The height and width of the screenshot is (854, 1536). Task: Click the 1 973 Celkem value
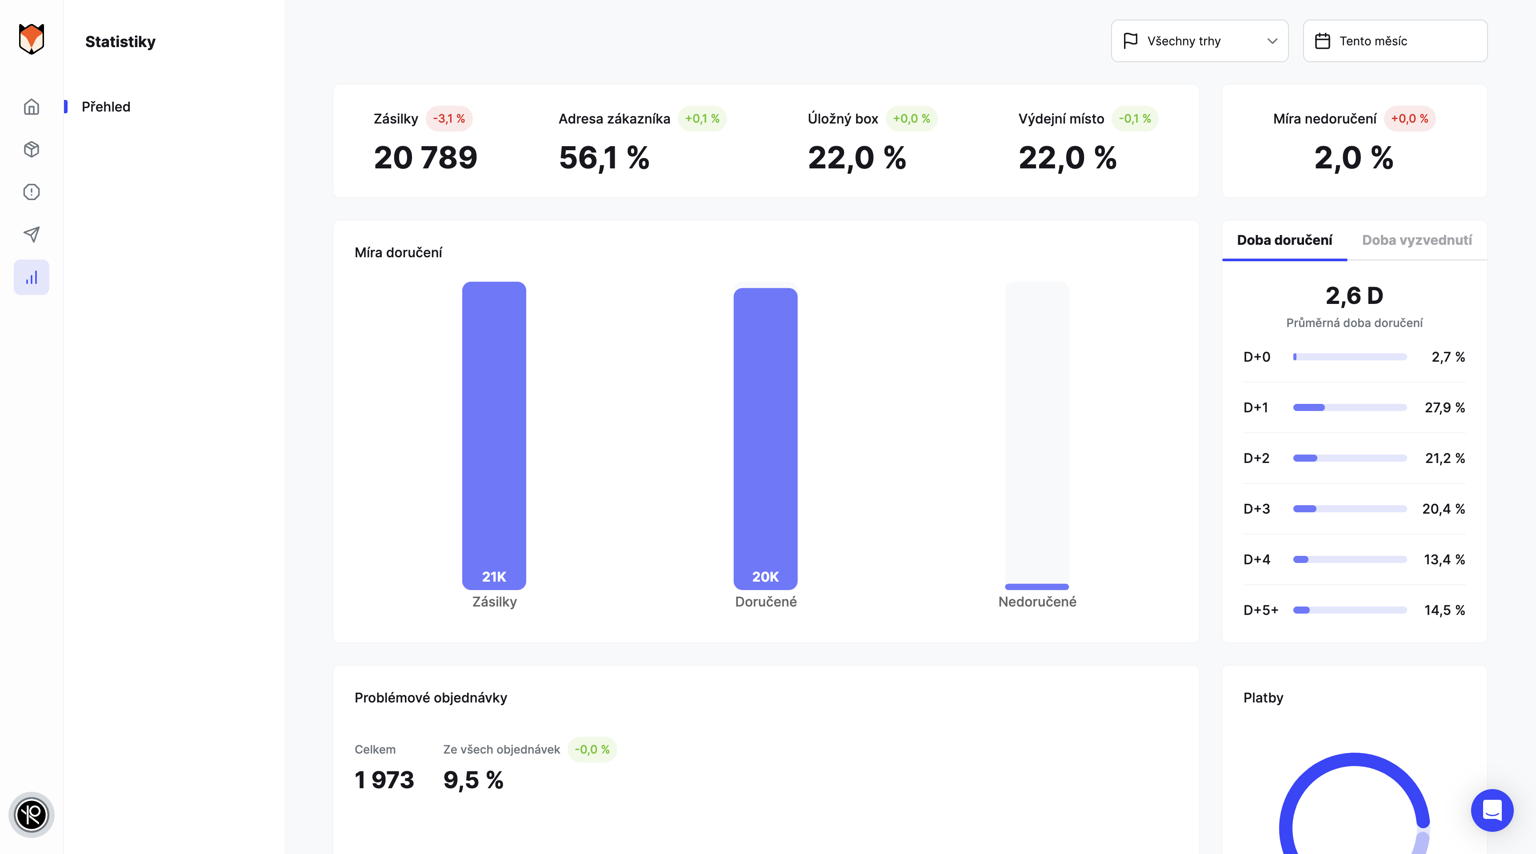tap(384, 780)
